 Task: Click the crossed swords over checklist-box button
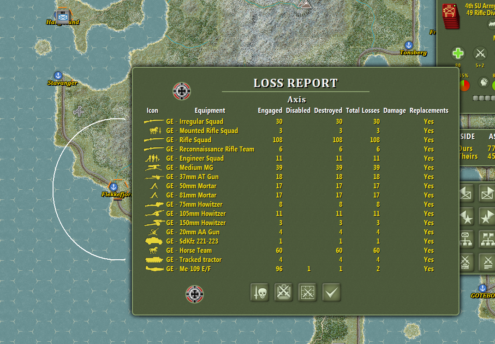click(466, 262)
